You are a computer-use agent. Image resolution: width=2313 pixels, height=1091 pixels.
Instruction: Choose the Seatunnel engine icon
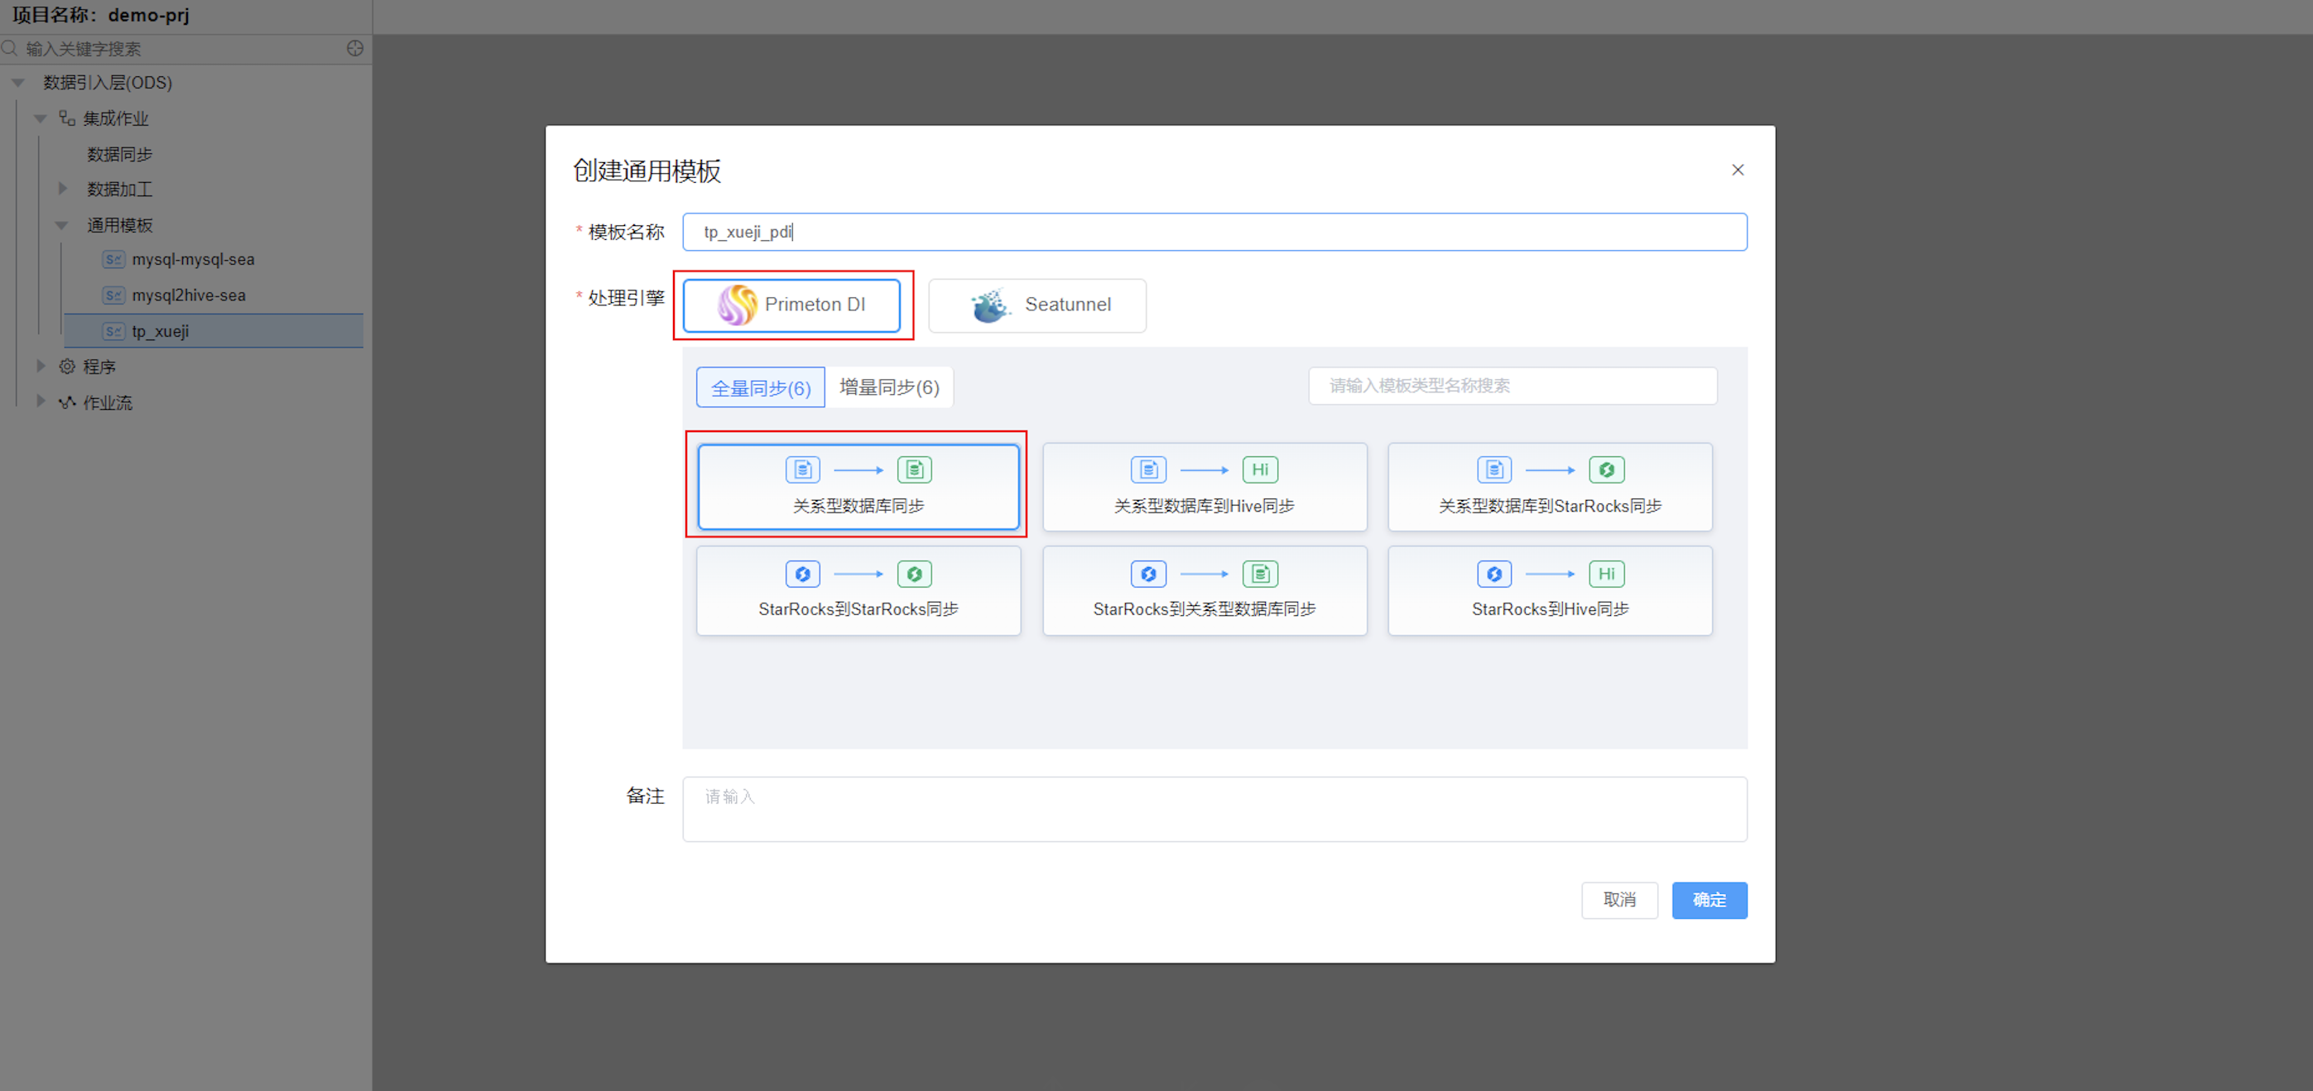(x=990, y=305)
